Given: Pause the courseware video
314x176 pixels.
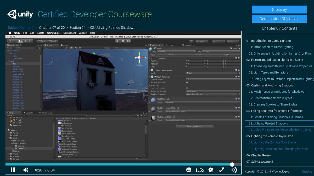Looking at the screenshot, I should point(13,170).
